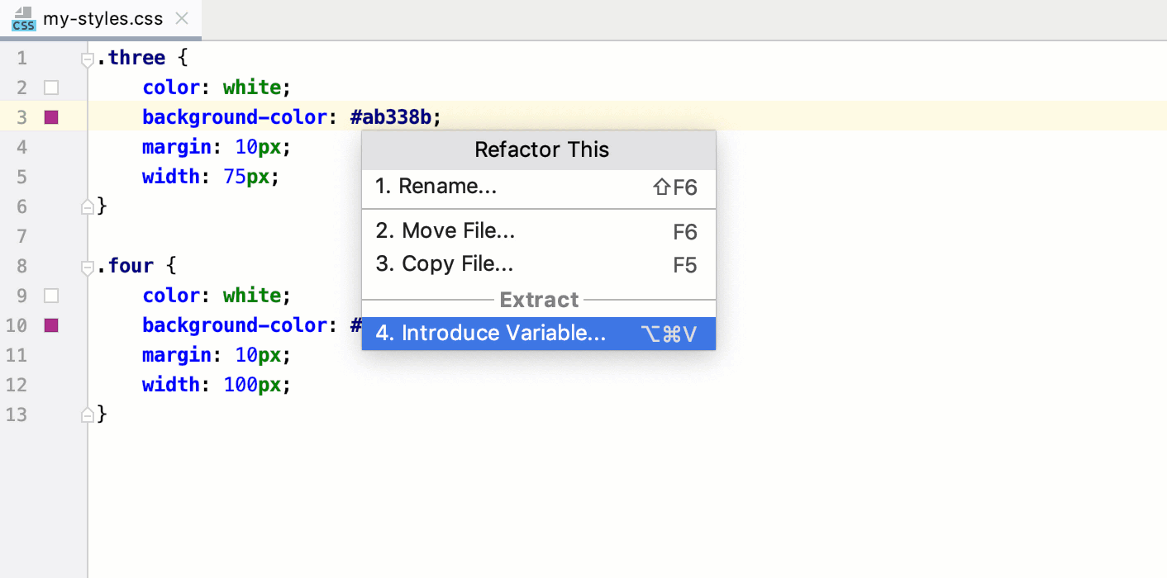The image size is (1167, 578).
Task: Click the white color square next to line 9
Action: click(x=50, y=295)
